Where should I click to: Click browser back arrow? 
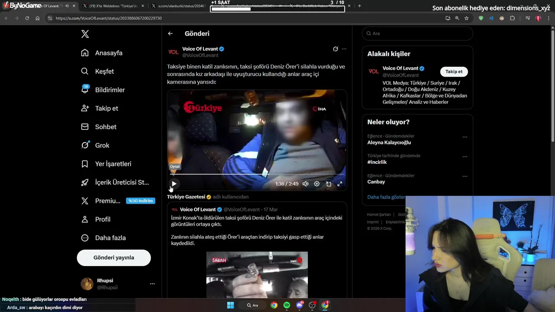(x=6, y=18)
